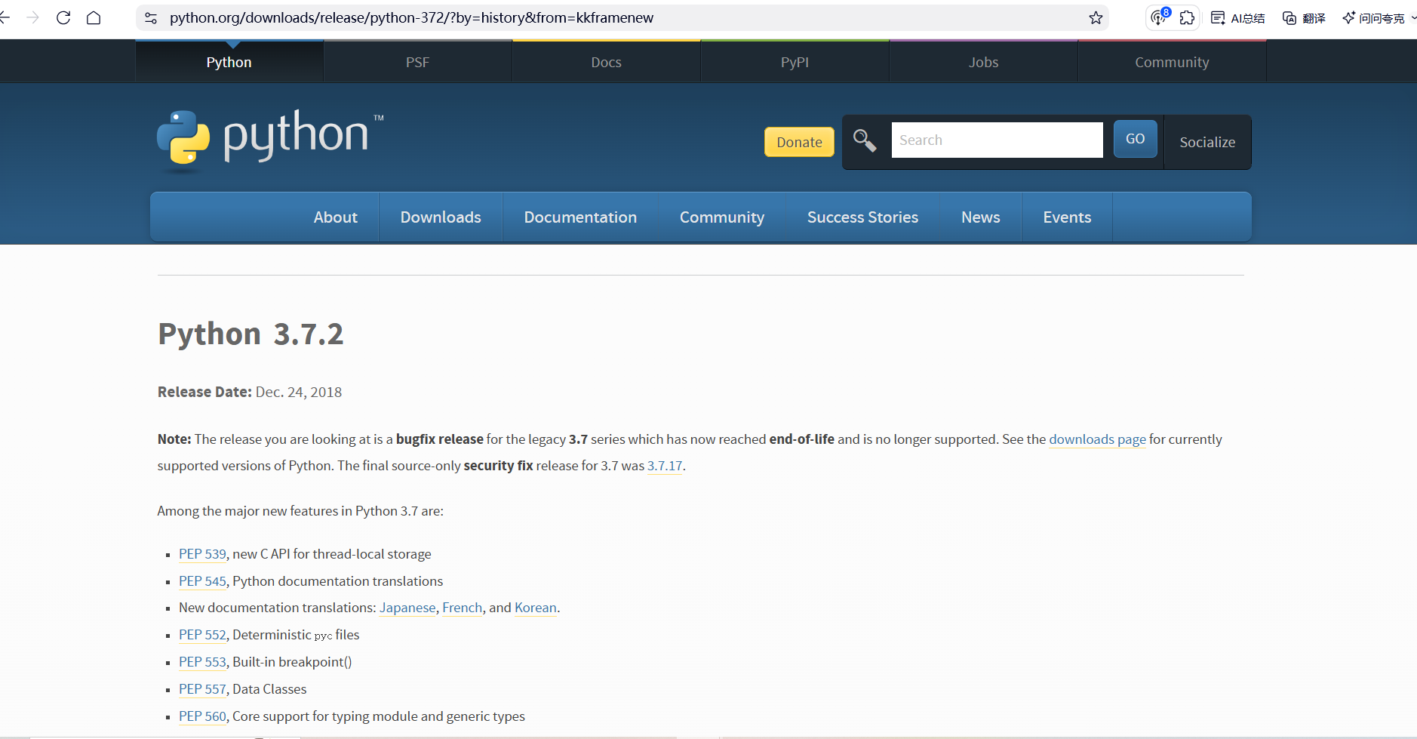This screenshot has width=1417, height=739.
Task: Click the AI总结 toolbar button
Action: pyautogui.click(x=1237, y=18)
